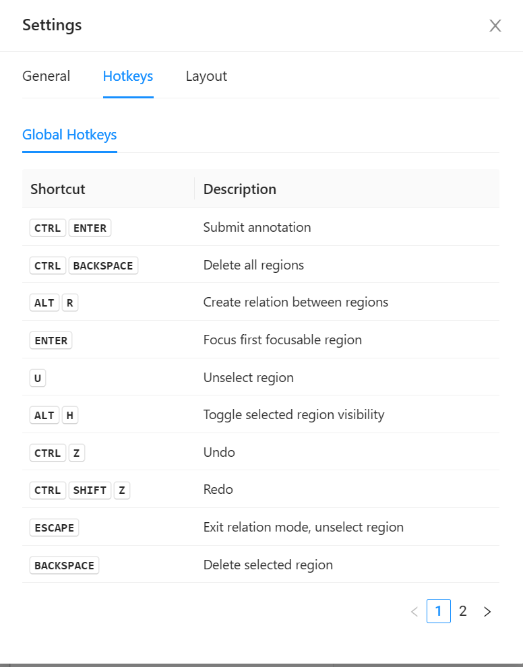This screenshot has height=667, width=523.
Task: Select the U key badge for Unselect region
Action: pyautogui.click(x=37, y=378)
